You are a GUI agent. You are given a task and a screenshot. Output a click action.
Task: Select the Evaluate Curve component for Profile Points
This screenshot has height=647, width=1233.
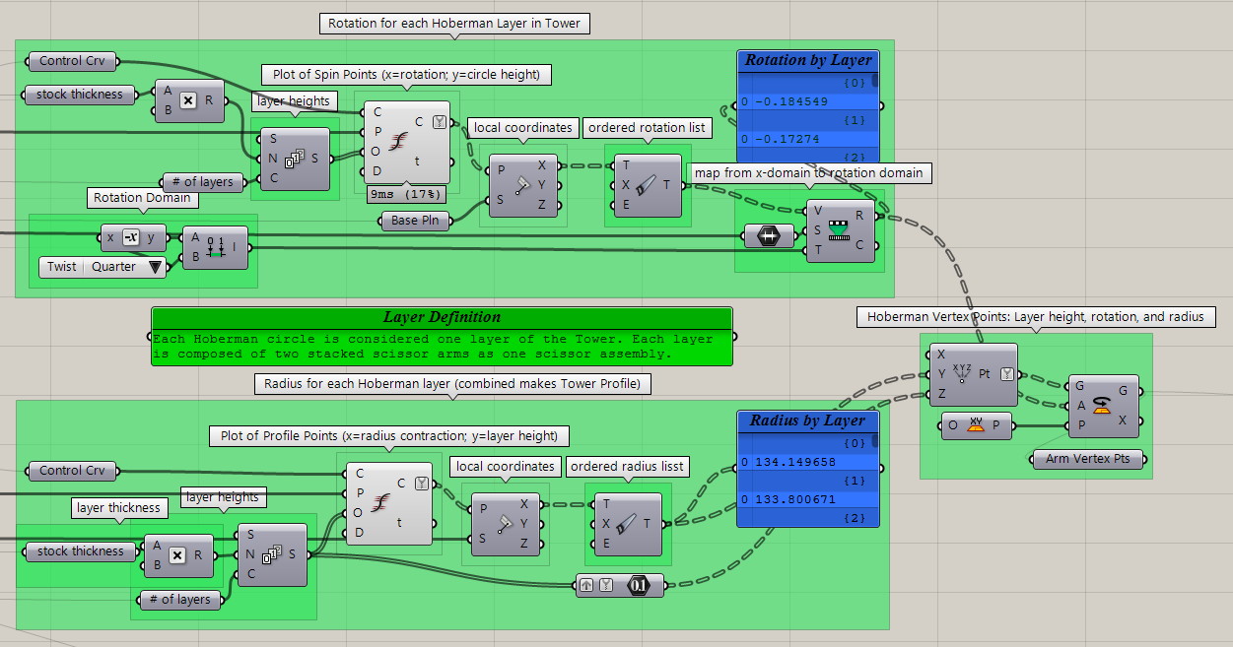389,504
